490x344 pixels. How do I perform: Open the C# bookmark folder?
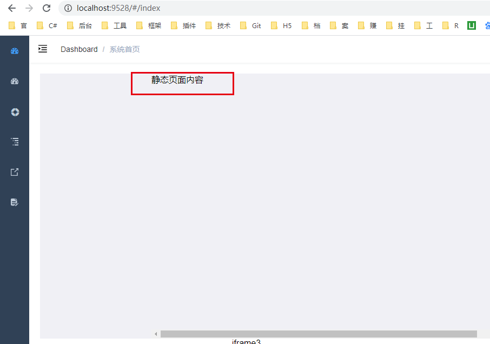coord(47,25)
